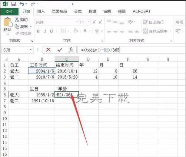Open the Paste options dropdown arrow
Image resolution: width=186 pixels, height=157 pixels.
pyautogui.click(x=8, y=34)
